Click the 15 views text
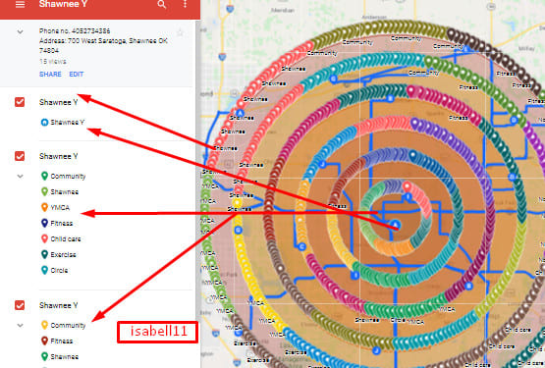Viewport: 545px width, 368px height. click(53, 62)
